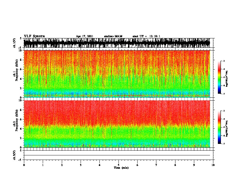This screenshot has width=240, height=185.
Task: Click the "VLF Spectra" title text
Action: point(34,36)
